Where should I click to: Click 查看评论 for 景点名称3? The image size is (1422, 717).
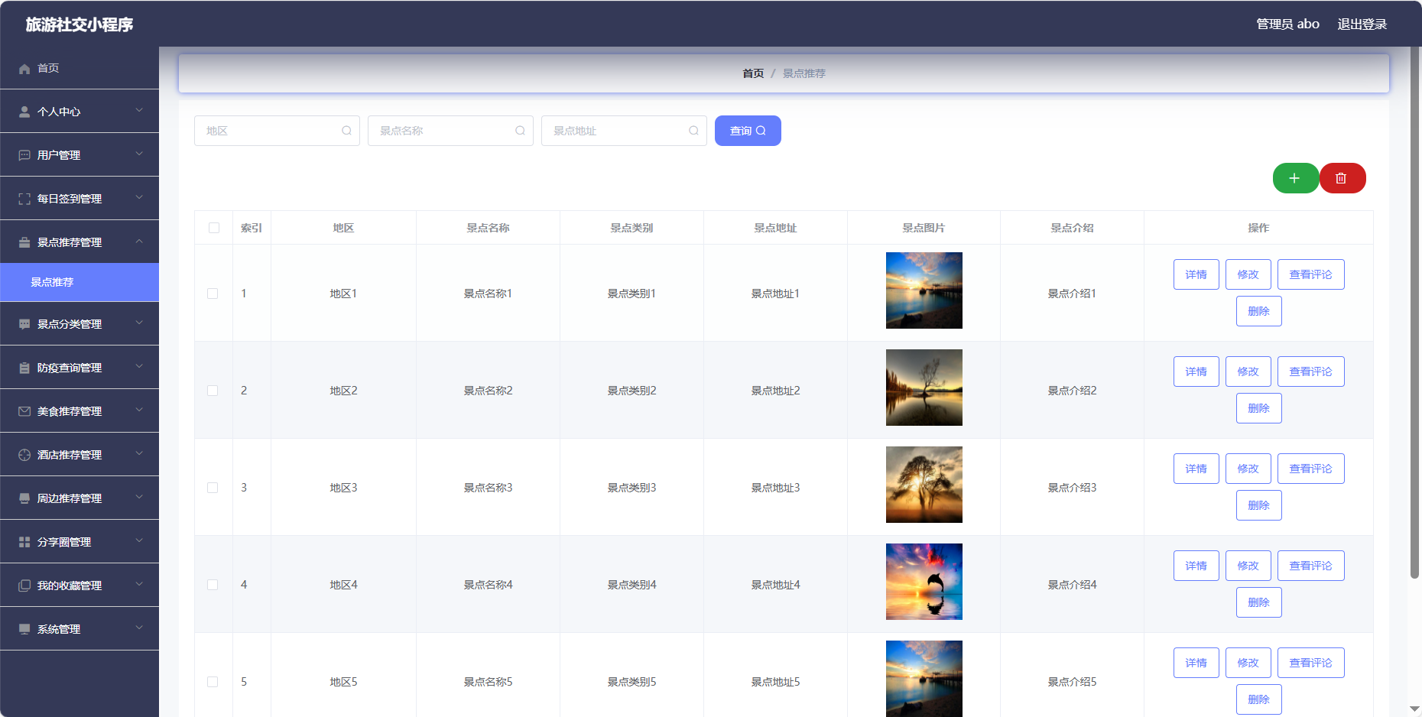1311,469
